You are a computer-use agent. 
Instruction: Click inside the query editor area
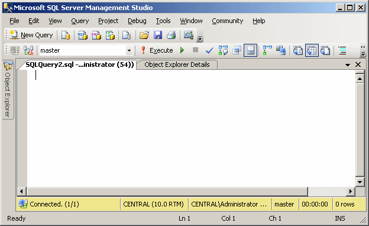(x=190, y=128)
